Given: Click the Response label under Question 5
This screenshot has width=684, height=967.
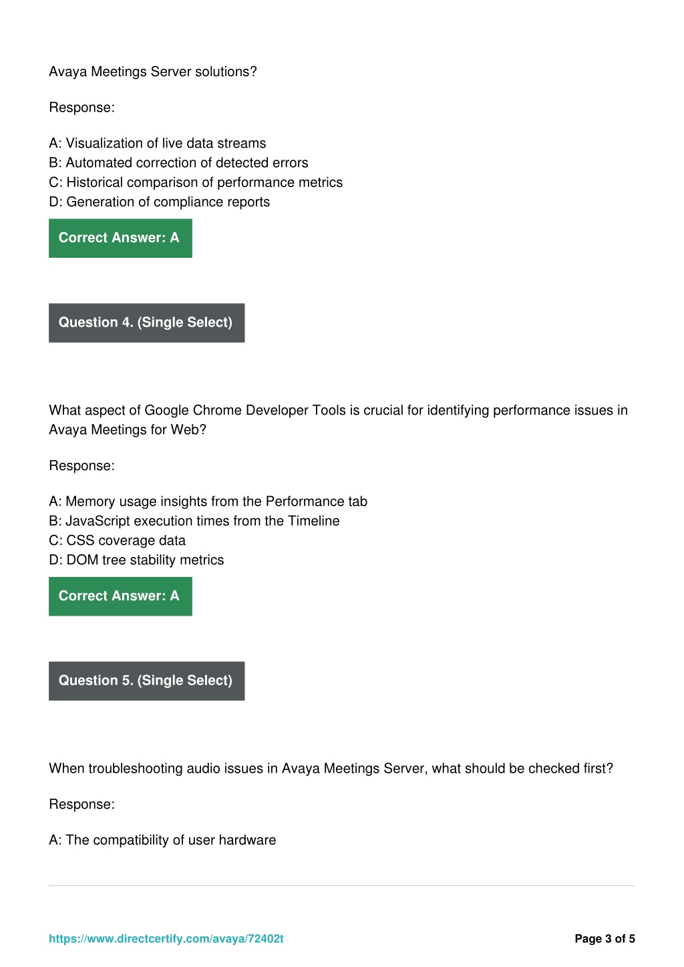Looking at the screenshot, I should click(81, 804).
